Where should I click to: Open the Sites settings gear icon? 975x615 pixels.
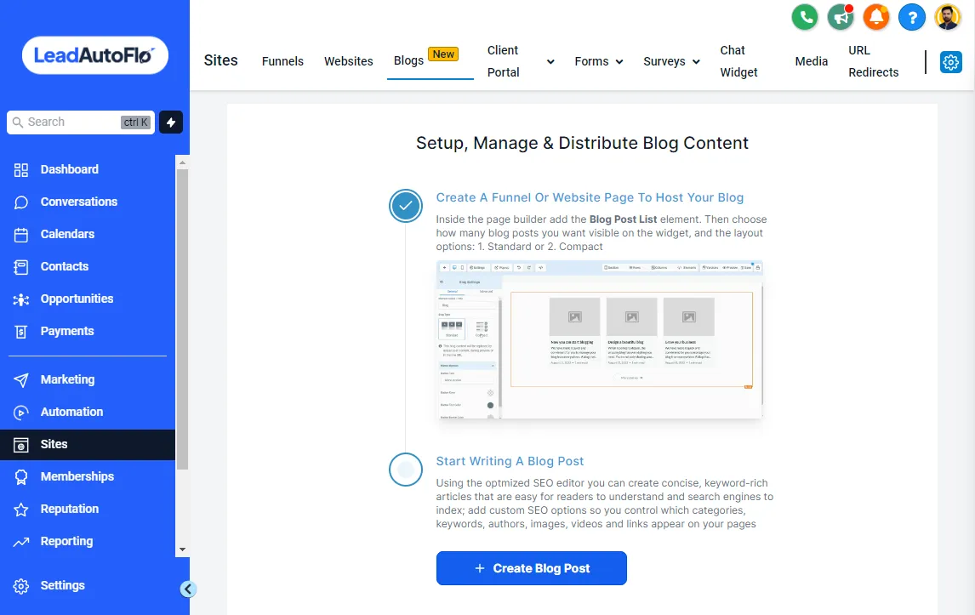point(950,61)
